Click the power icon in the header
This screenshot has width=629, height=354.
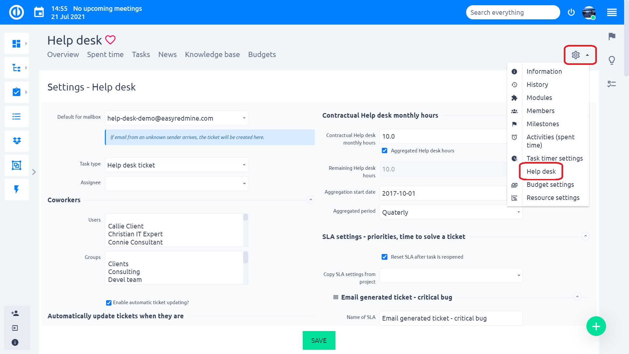(x=571, y=12)
